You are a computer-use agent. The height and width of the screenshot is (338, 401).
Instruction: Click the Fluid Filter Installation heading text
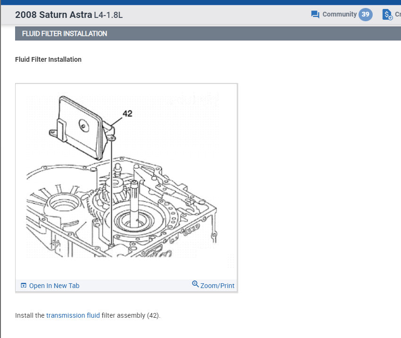coord(48,59)
